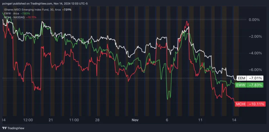Click the 21 date on time axis

(51, 120)
